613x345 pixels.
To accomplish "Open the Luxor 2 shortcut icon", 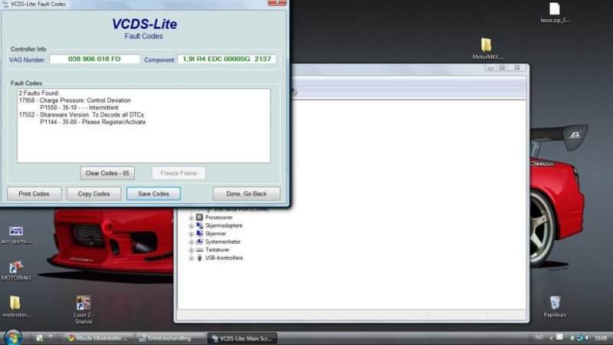I will (x=83, y=304).
